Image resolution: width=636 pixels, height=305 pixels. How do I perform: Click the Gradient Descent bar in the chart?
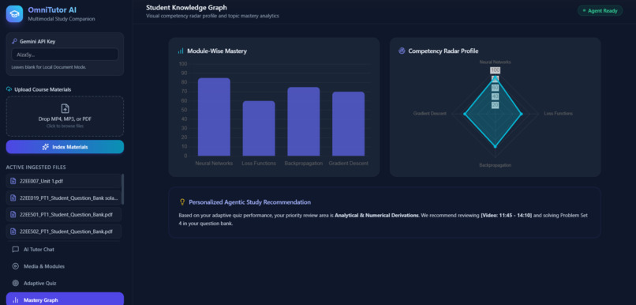[348, 124]
